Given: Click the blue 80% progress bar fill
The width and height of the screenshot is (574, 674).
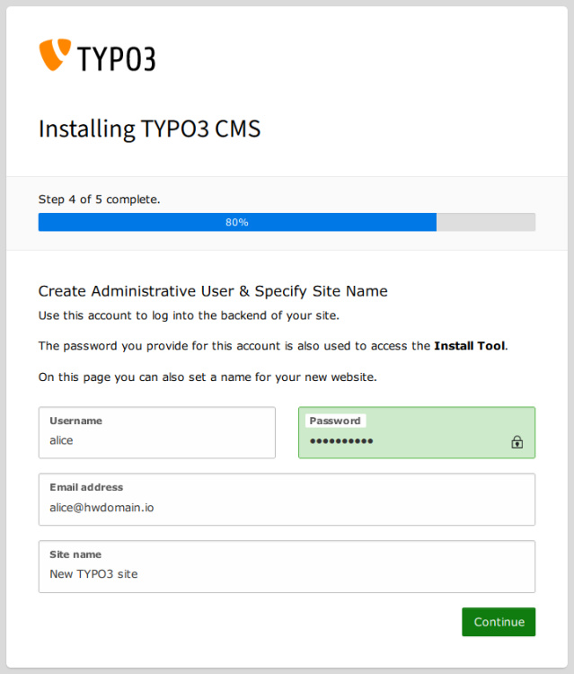Looking at the screenshot, I should pyautogui.click(x=237, y=222).
